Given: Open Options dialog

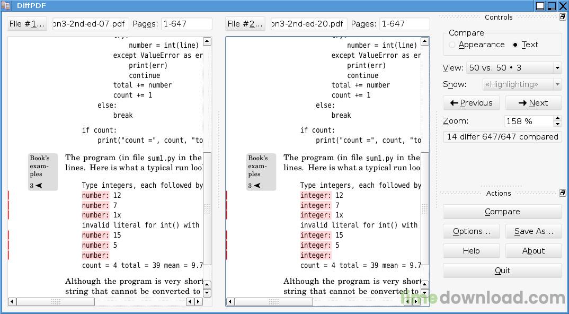Looking at the screenshot, I should 472,231.
